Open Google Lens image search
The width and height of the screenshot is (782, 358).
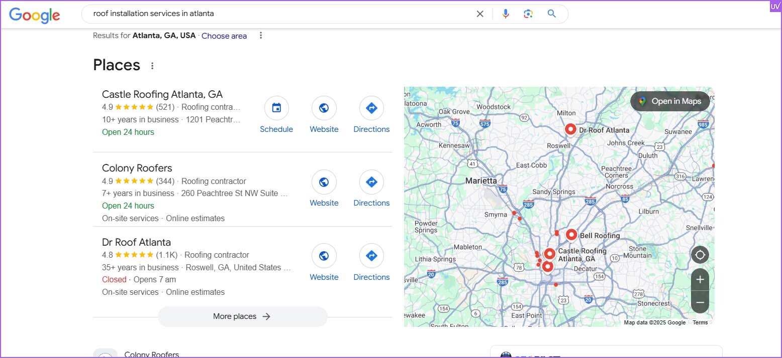point(528,14)
